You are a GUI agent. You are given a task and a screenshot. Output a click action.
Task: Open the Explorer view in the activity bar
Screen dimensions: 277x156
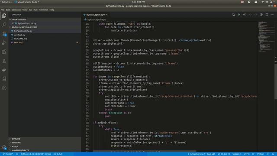(x=4, y=16)
